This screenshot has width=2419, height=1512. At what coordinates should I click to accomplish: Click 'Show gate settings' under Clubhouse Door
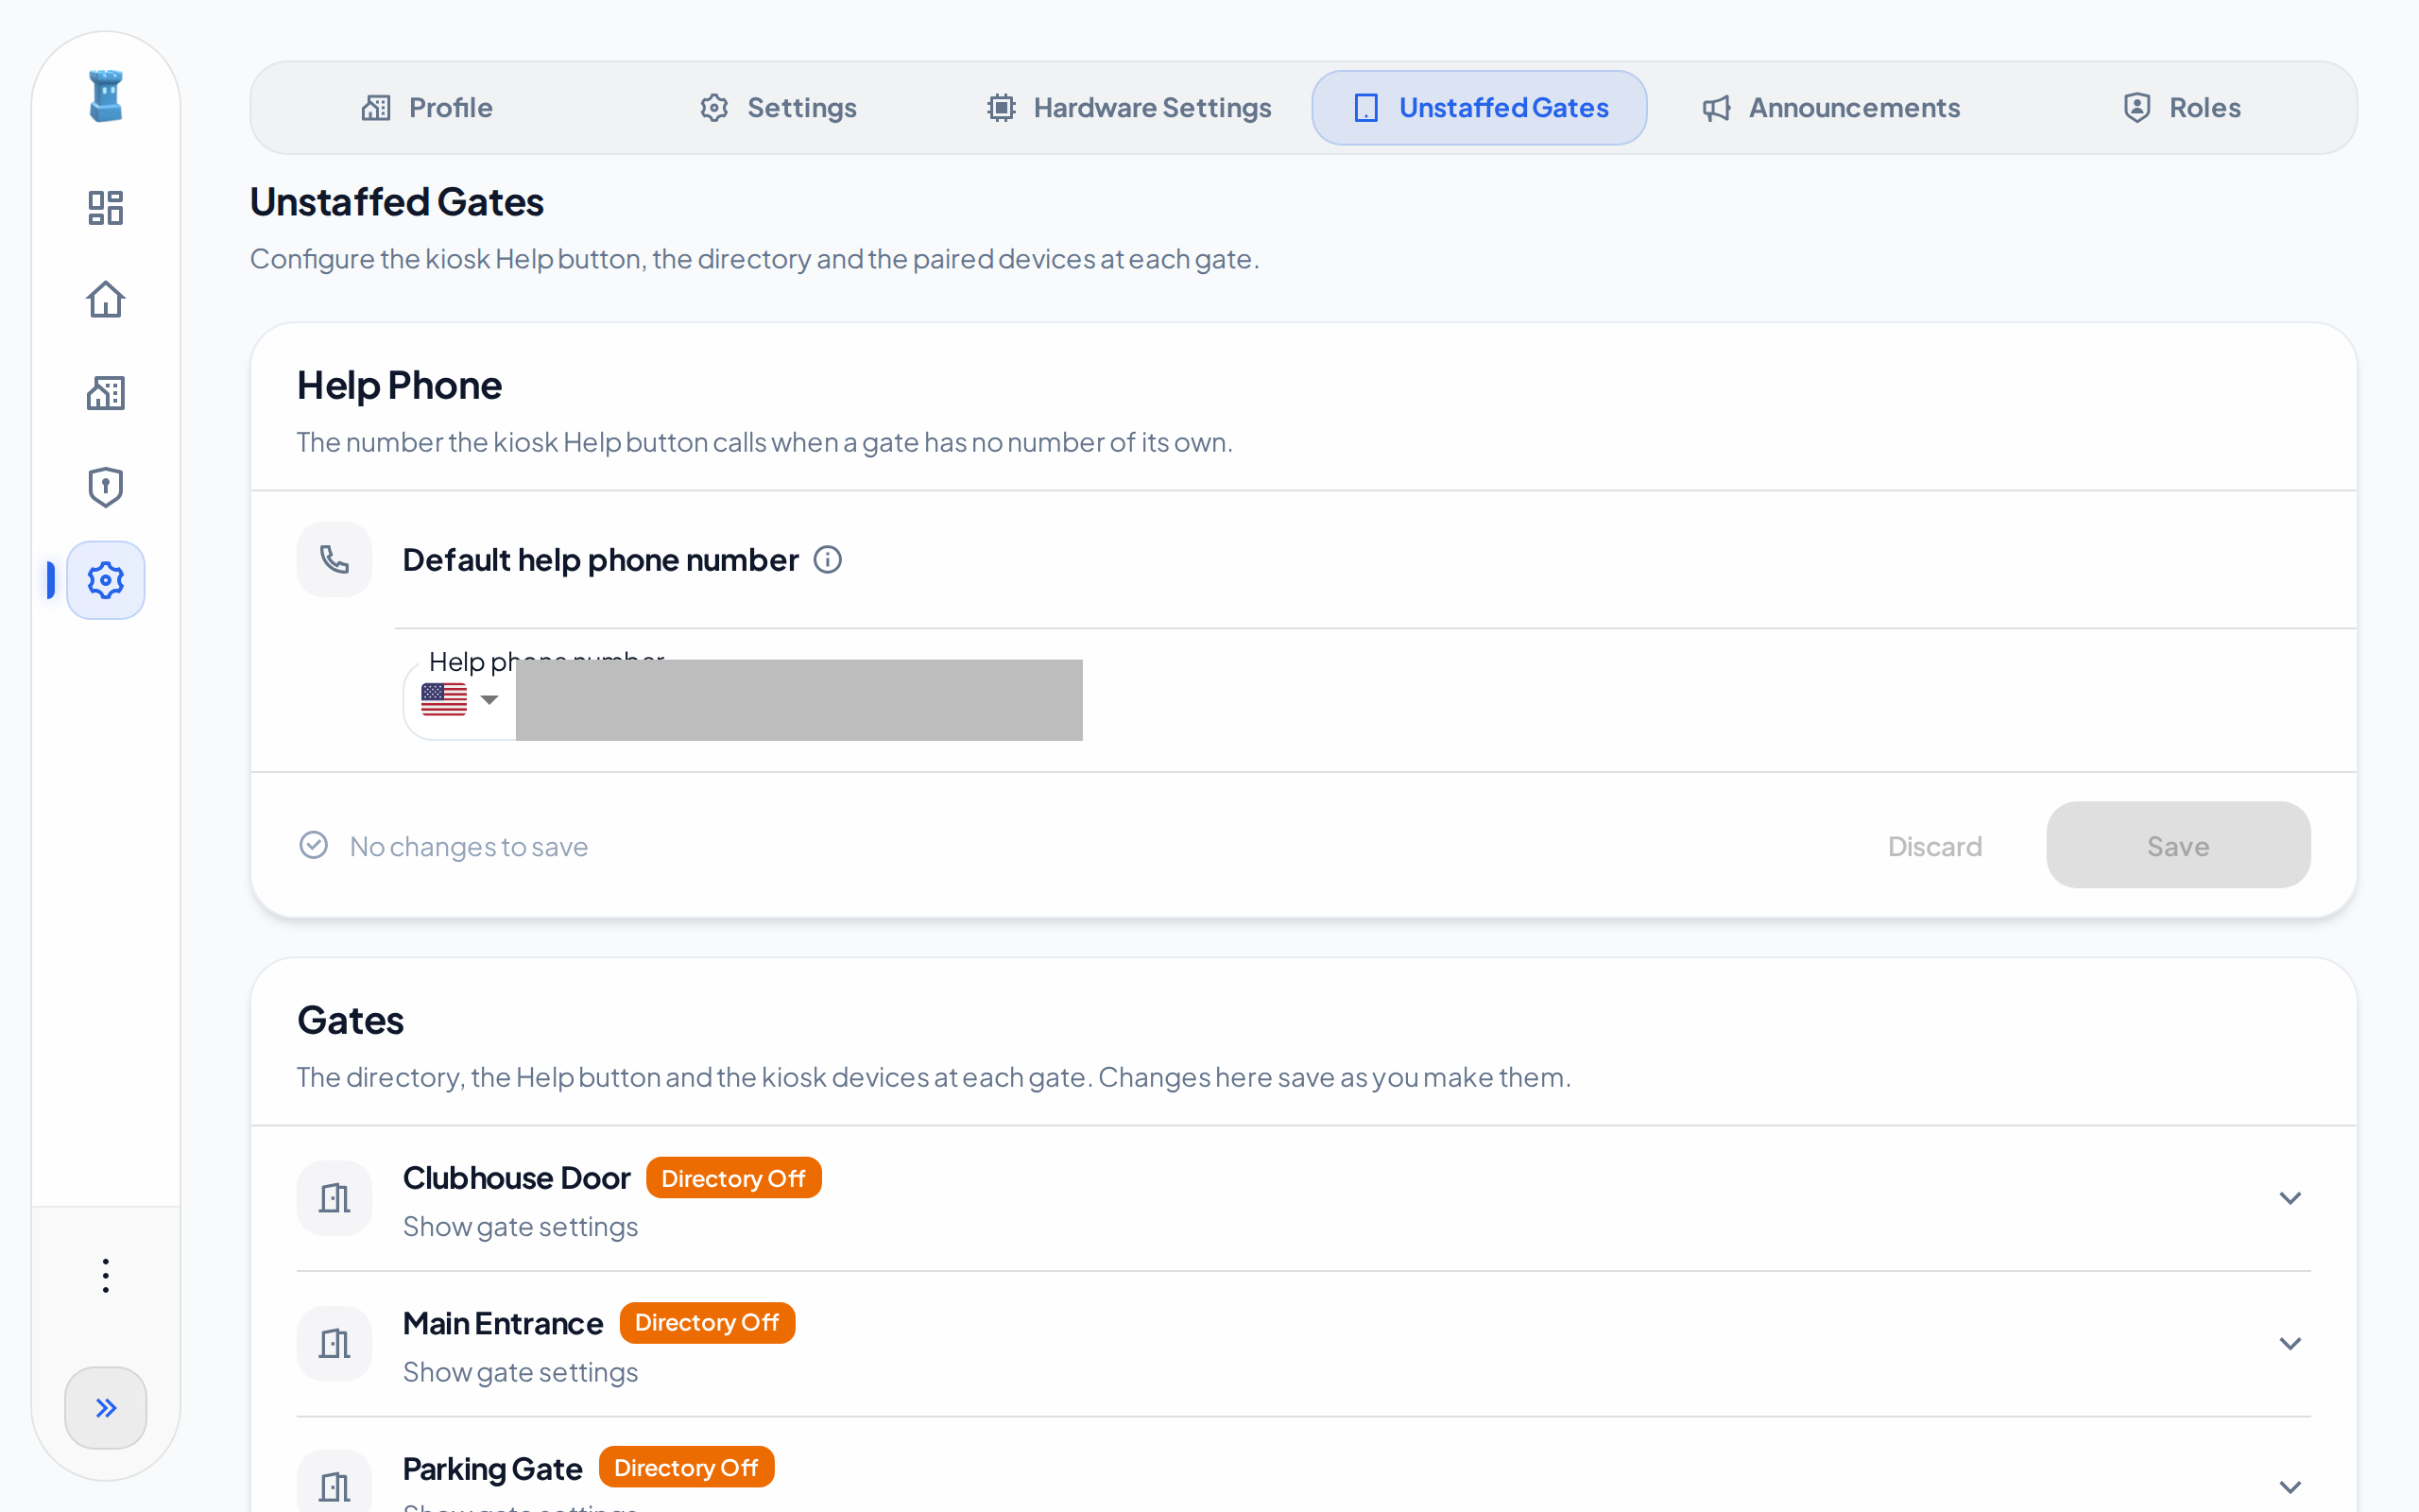click(520, 1227)
